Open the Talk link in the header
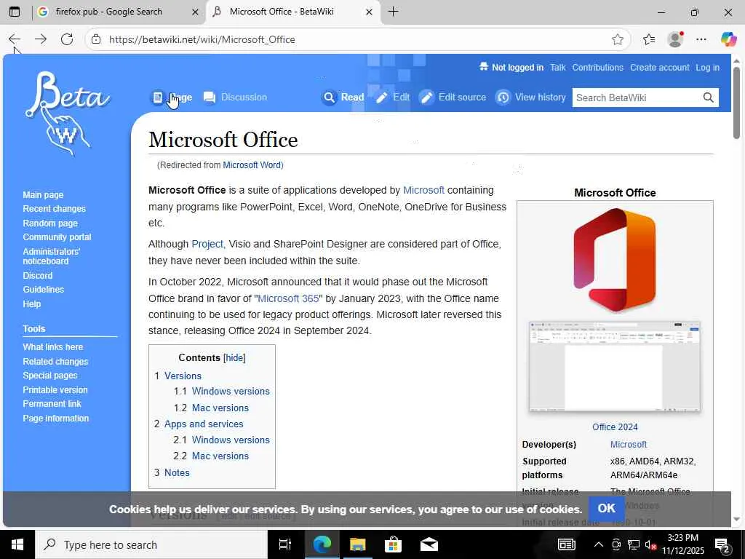This screenshot has height=559, width=745. (x=558, y=68)
